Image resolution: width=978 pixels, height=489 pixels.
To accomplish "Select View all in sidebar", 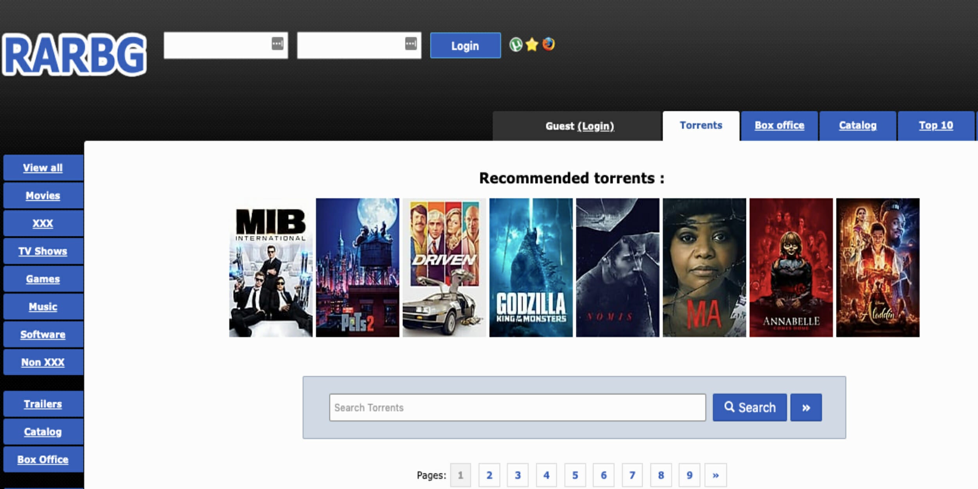I will click(43, 168).
